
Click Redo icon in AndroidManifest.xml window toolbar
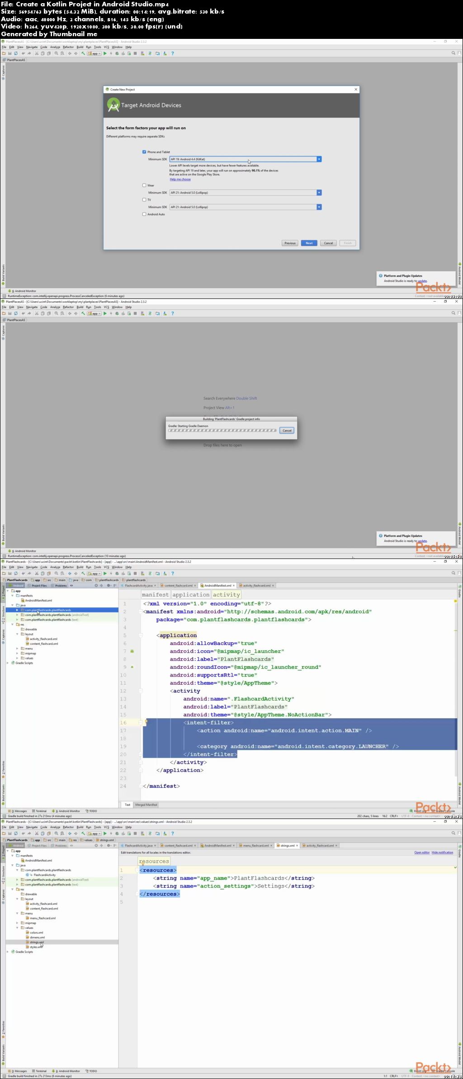(29, 573)
